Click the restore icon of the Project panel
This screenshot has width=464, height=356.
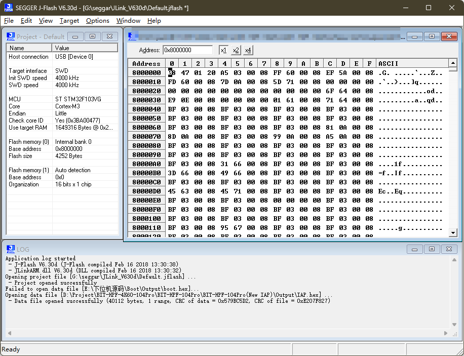[x=92, y=36]
